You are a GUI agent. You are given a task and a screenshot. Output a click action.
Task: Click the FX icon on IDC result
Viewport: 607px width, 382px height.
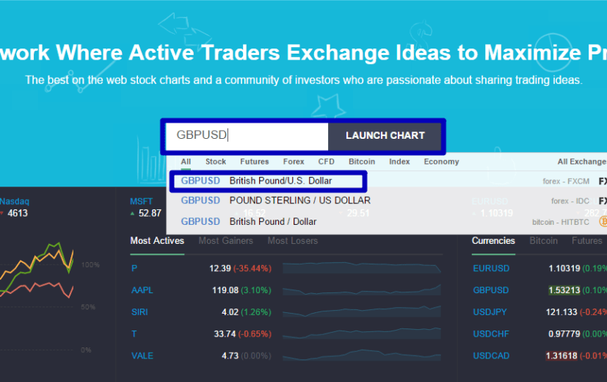[602, 201]
